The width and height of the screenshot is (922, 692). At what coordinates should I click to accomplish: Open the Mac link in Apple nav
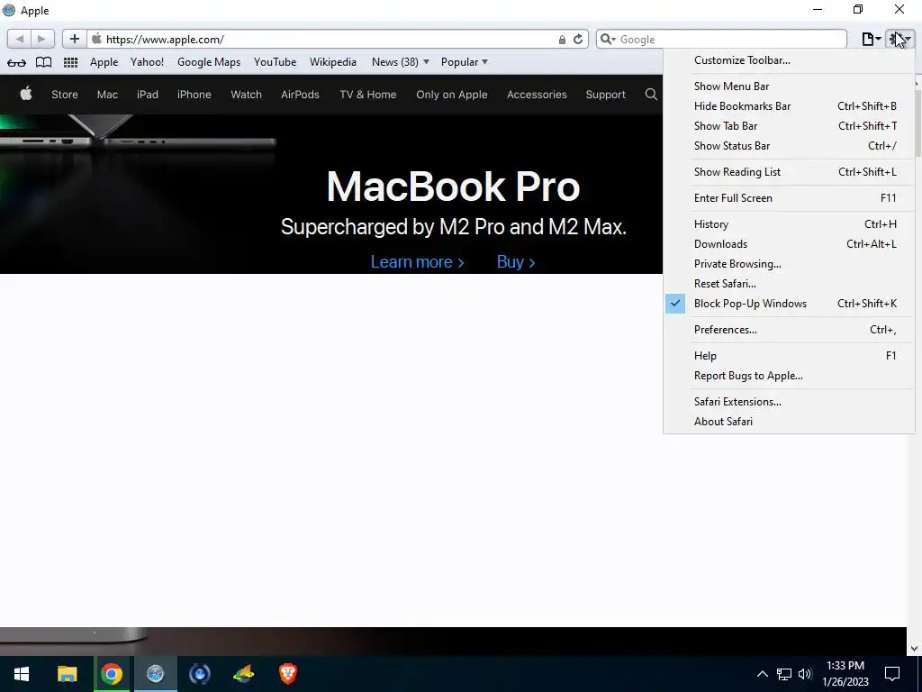tap(107, 94)
